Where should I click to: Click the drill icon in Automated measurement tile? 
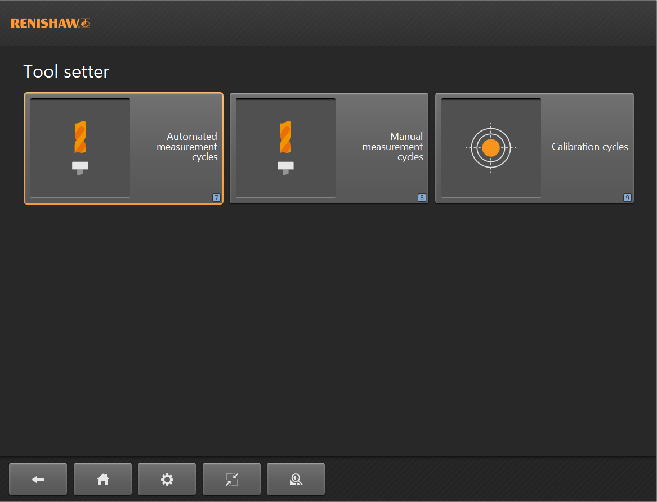coord(80,137)
